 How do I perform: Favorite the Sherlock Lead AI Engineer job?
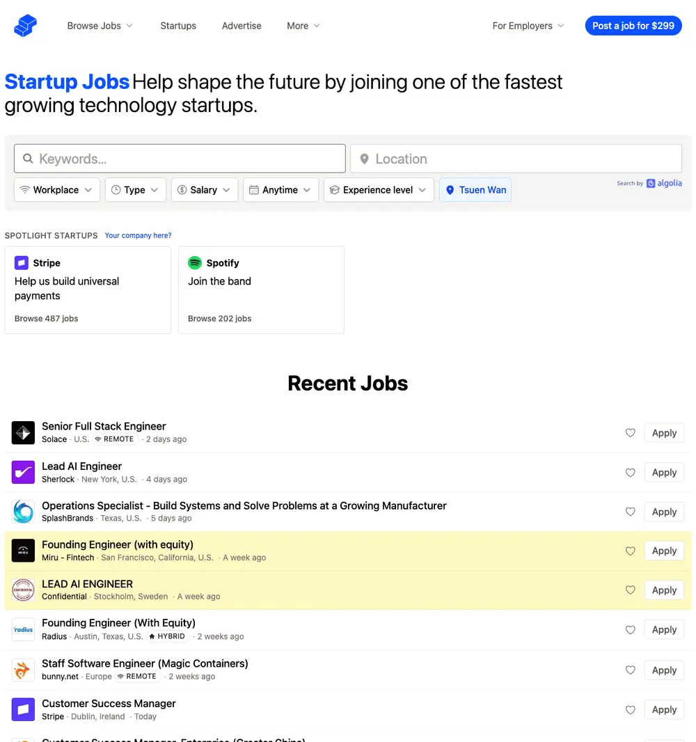point(631,472)
